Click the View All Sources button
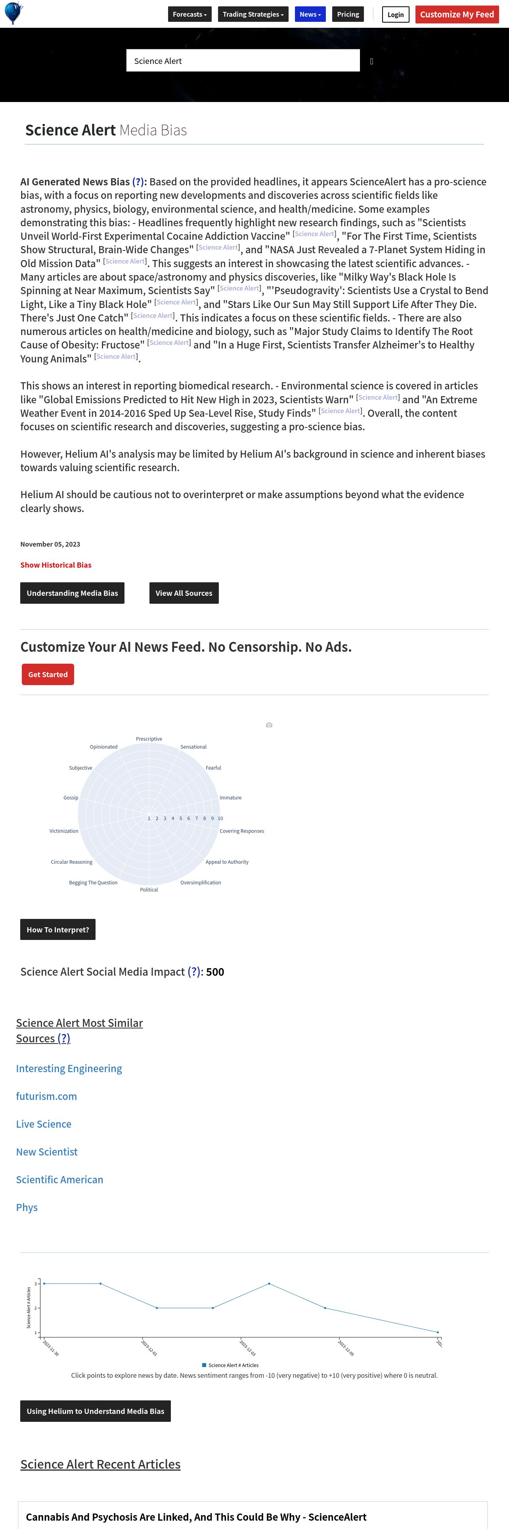The width and height of the screenshot is (509, 1529). 184,593
